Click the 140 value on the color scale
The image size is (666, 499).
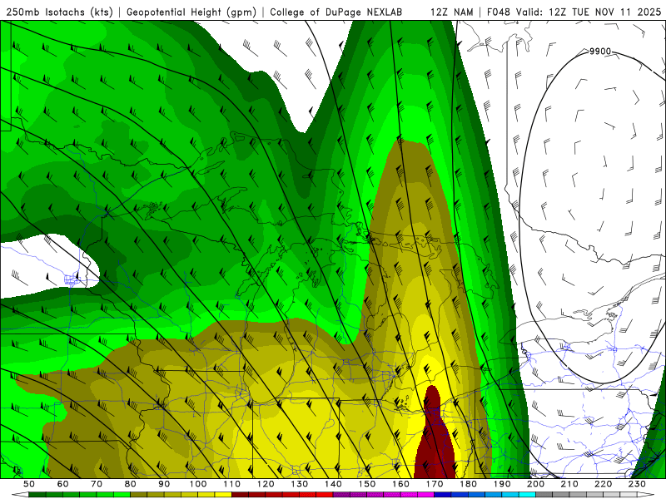[x=333, y=484]
